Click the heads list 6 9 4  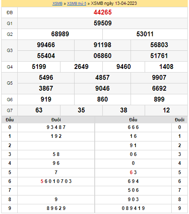coord(133,181)
